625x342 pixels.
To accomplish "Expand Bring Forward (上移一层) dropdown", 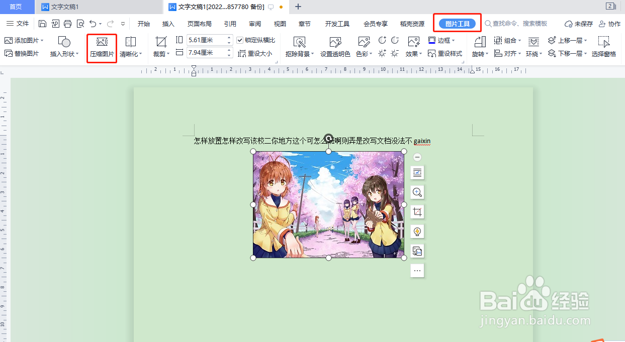I will pyautogui.click(x=585, y=41).
